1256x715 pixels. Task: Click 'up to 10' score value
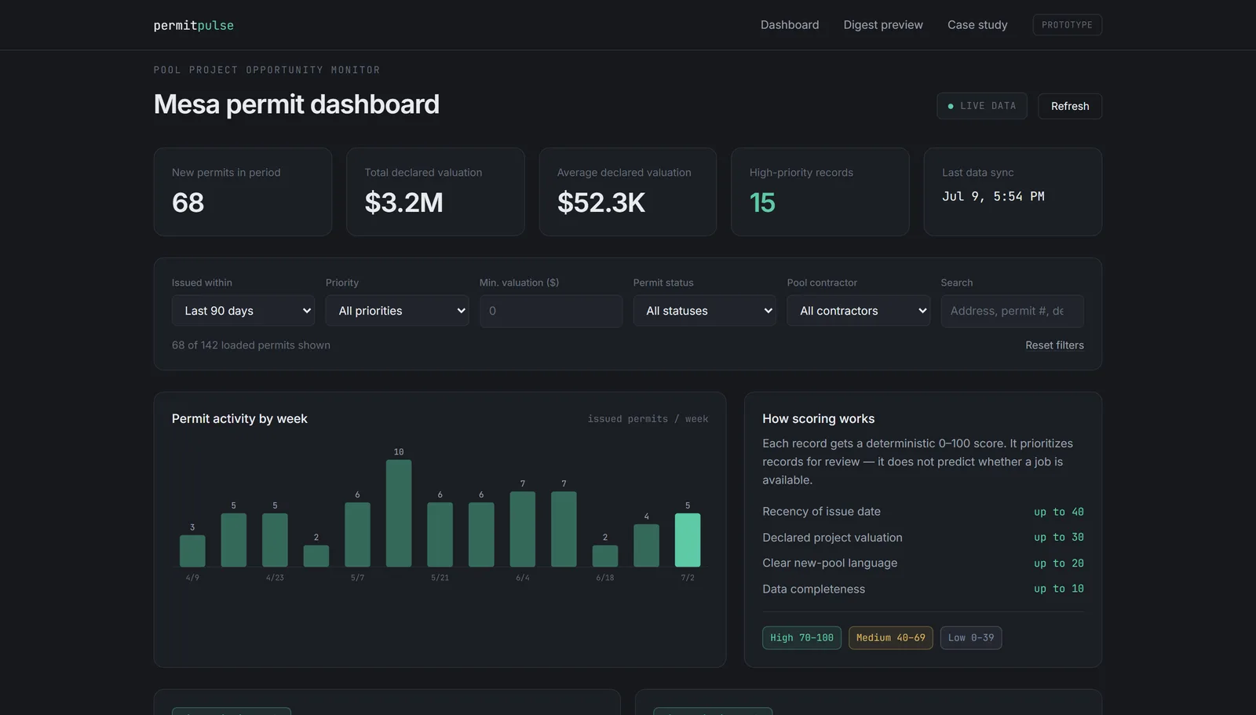(1058, 589)
